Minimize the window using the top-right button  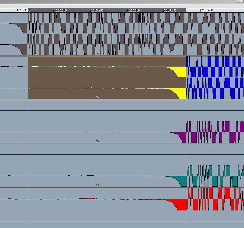pos(238,1)
